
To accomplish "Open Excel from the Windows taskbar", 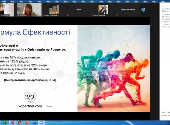I will pos(5,123).
